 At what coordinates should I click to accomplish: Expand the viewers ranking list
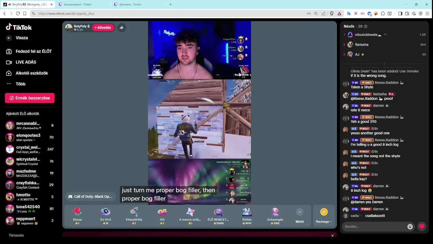[384, 64]
